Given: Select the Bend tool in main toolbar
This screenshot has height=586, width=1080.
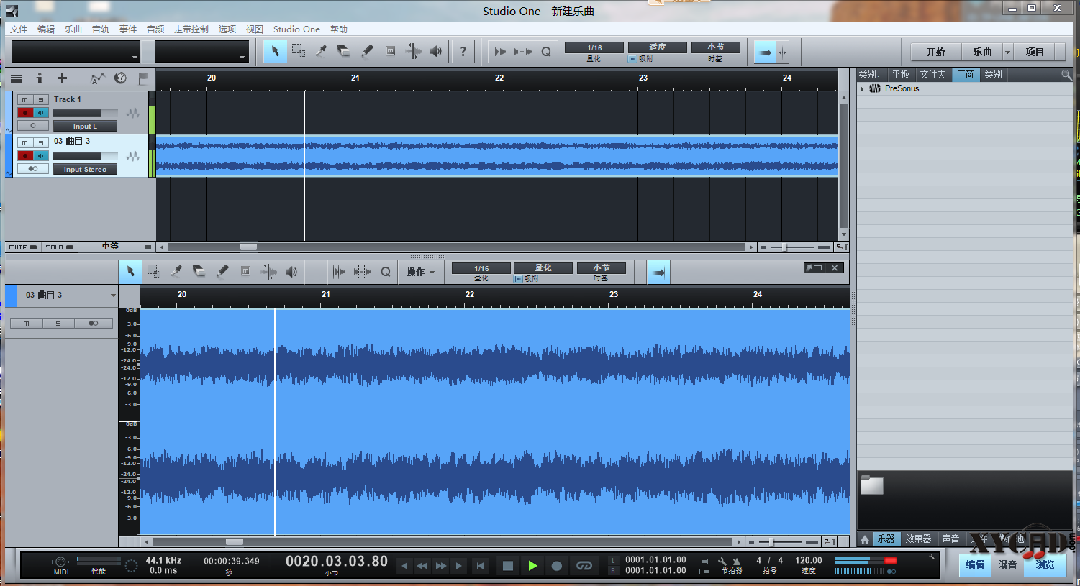Looking at the screenshot, I should pos(413,51).
